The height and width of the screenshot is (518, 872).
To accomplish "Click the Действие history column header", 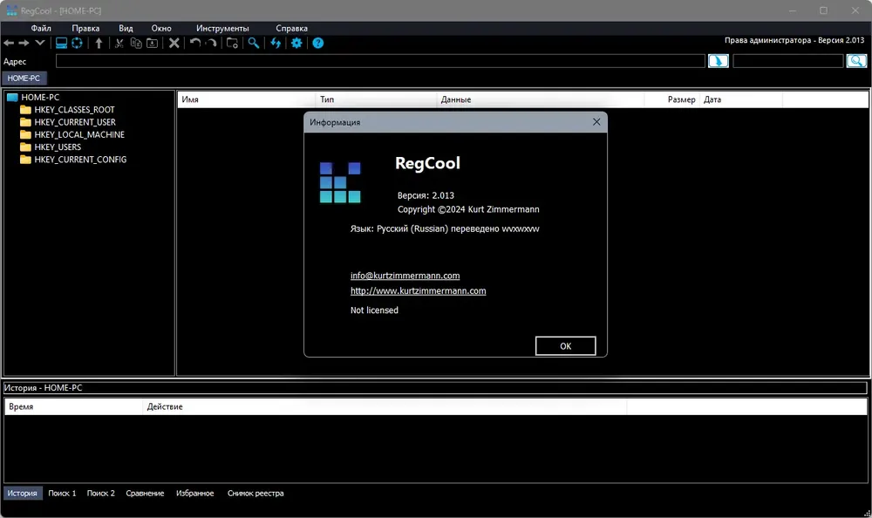I will coord(385,406).
